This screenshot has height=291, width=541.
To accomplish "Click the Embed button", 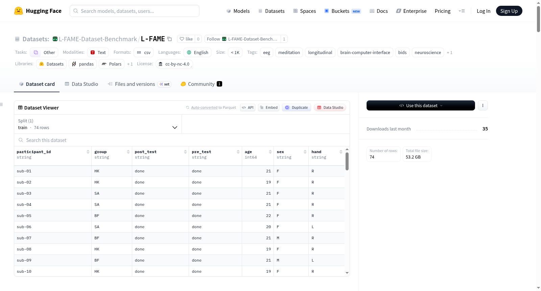I will (269, 107).
